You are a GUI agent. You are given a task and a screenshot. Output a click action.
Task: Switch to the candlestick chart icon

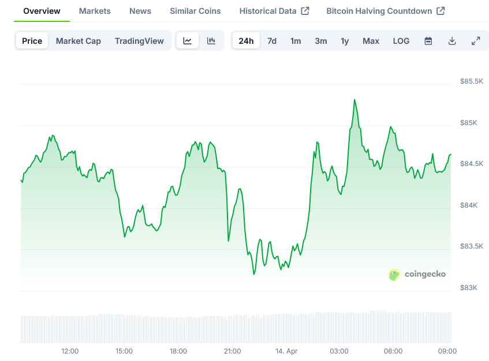[211, 41]
